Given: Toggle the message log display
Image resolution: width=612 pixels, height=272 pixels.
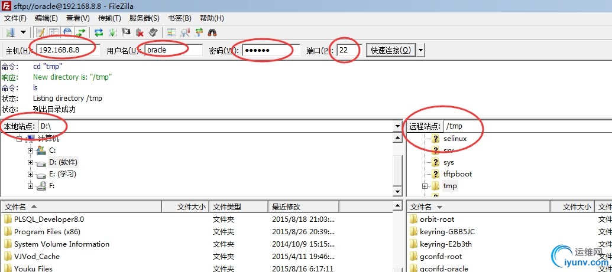Looking at the screenshot, I should click(40, 32).
